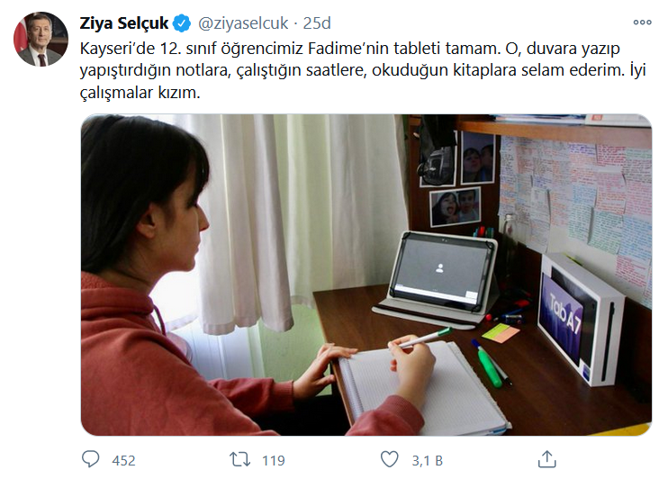
Task: Open the Ziya Selçuk display name link
Action: coord(124,23)
